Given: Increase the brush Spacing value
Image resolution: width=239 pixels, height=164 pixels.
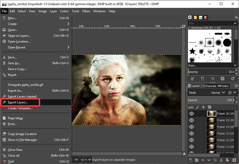Looking at the screenshot, I should click(236, 70).
